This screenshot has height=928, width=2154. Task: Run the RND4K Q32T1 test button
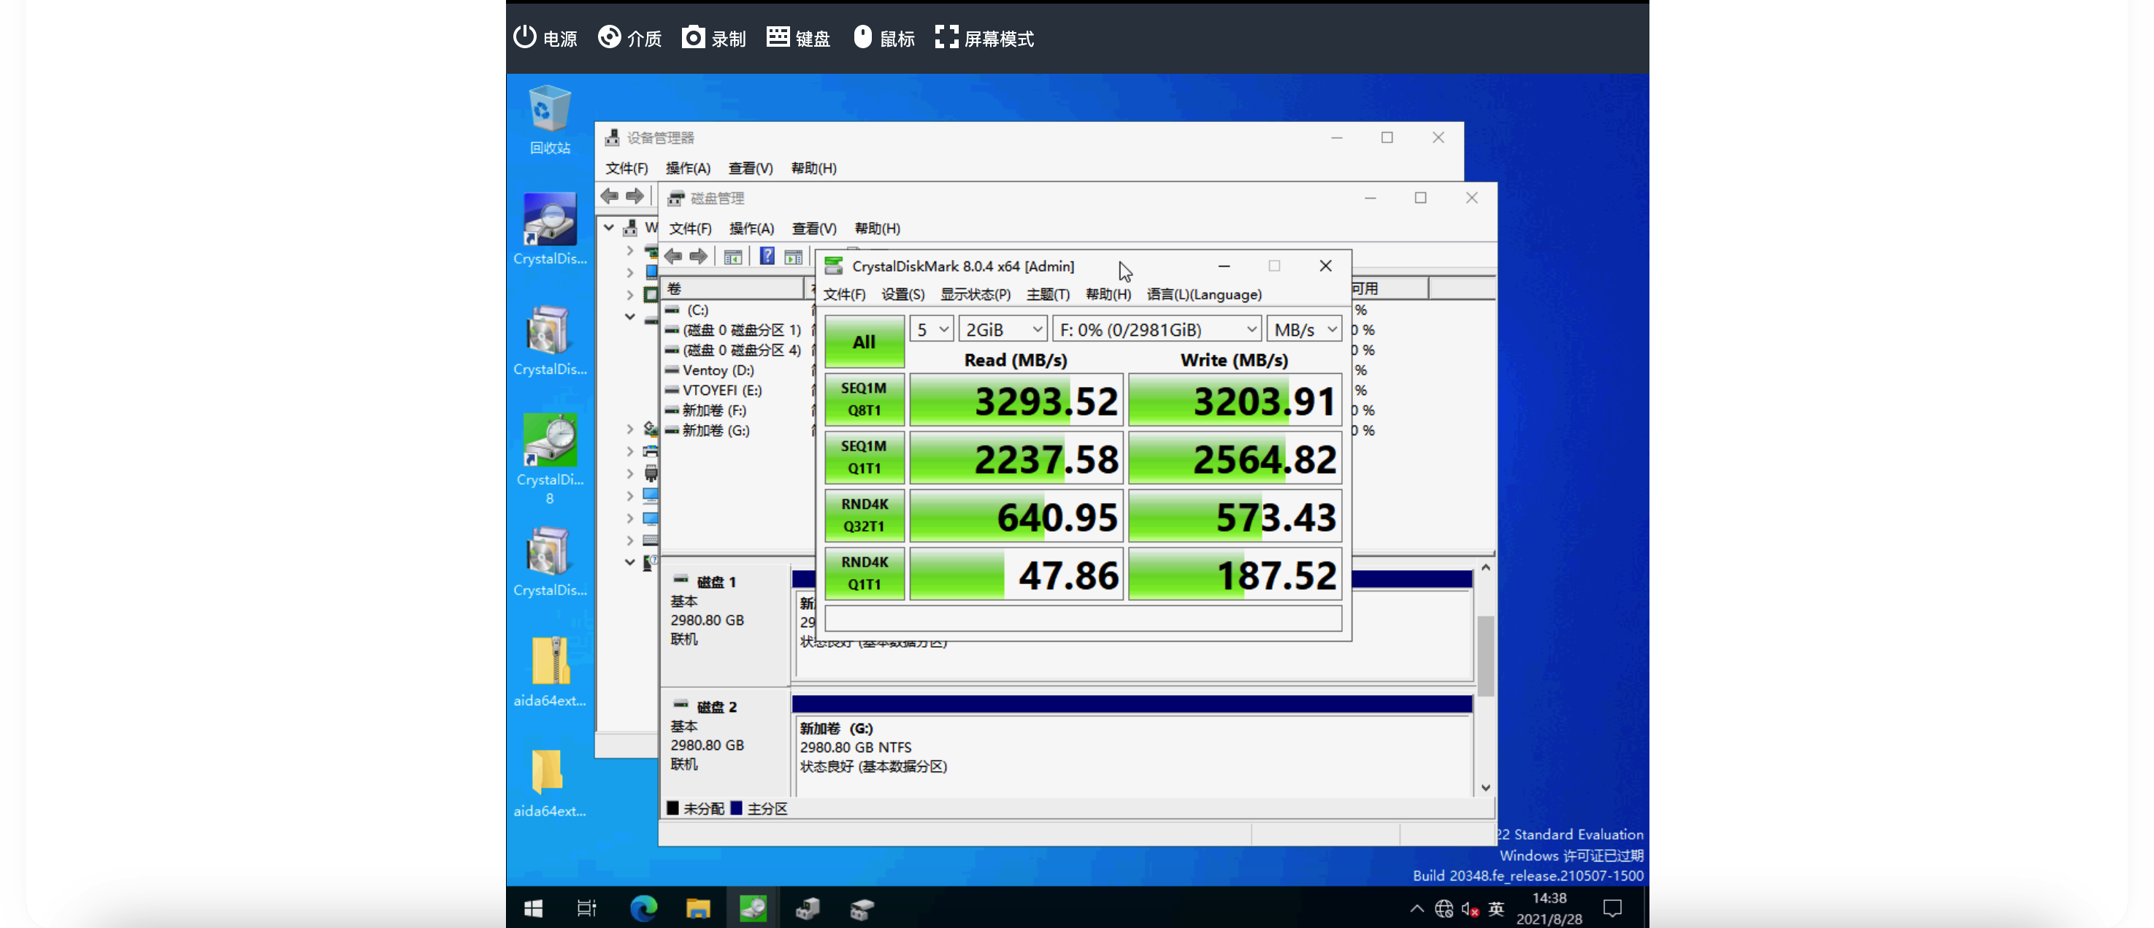pyautogui.click(x=865, y=515)
